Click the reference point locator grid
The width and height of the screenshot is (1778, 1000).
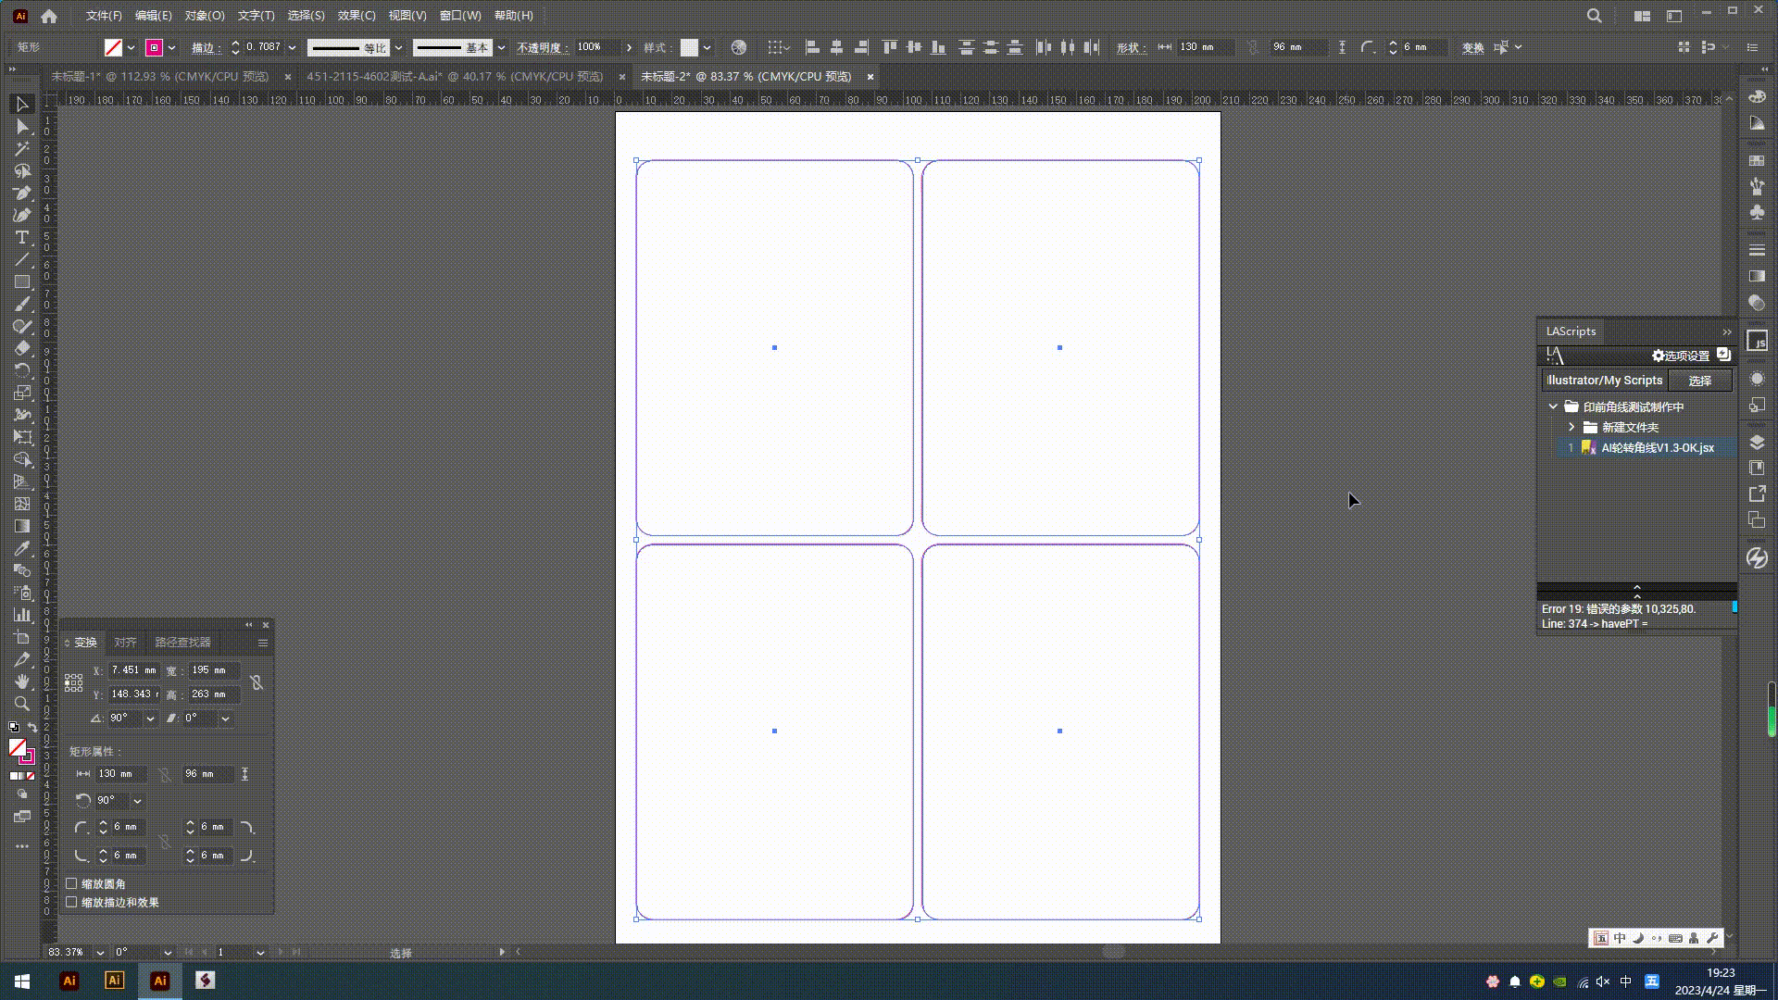[74, 682]
